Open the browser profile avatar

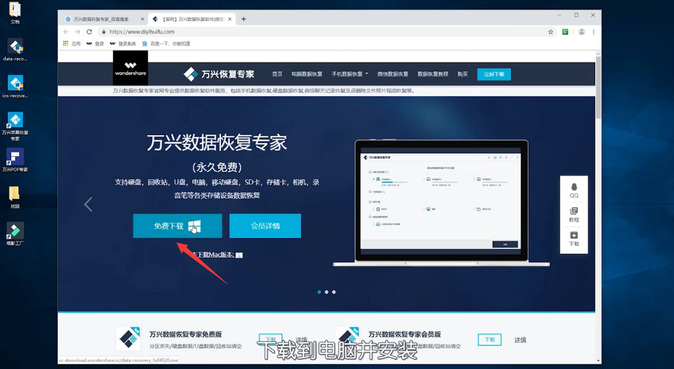[582, 32]
